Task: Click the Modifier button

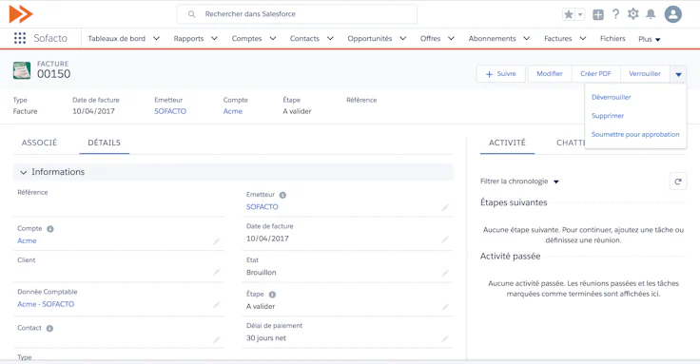Action: click(x=550, y=74)
